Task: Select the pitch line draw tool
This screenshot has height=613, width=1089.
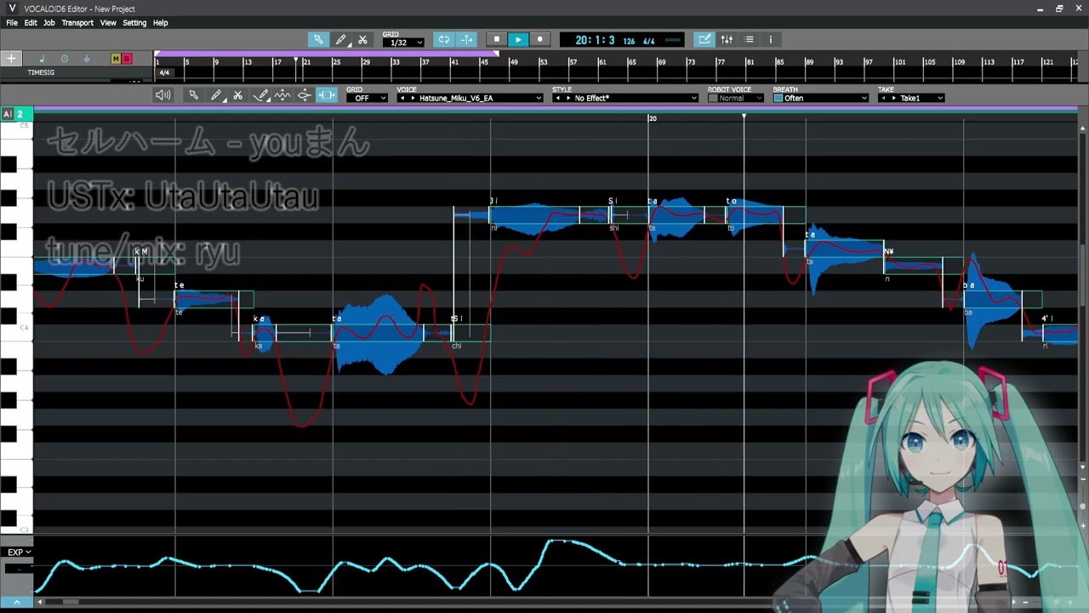Action: click(x=261, y=95)
